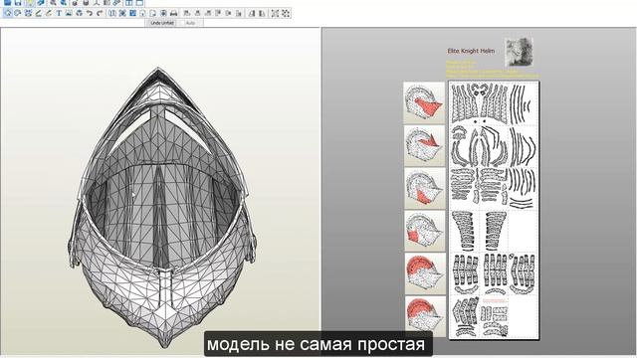
Task: Click the icon left of the printer
Action: click(x=163, y=13)
